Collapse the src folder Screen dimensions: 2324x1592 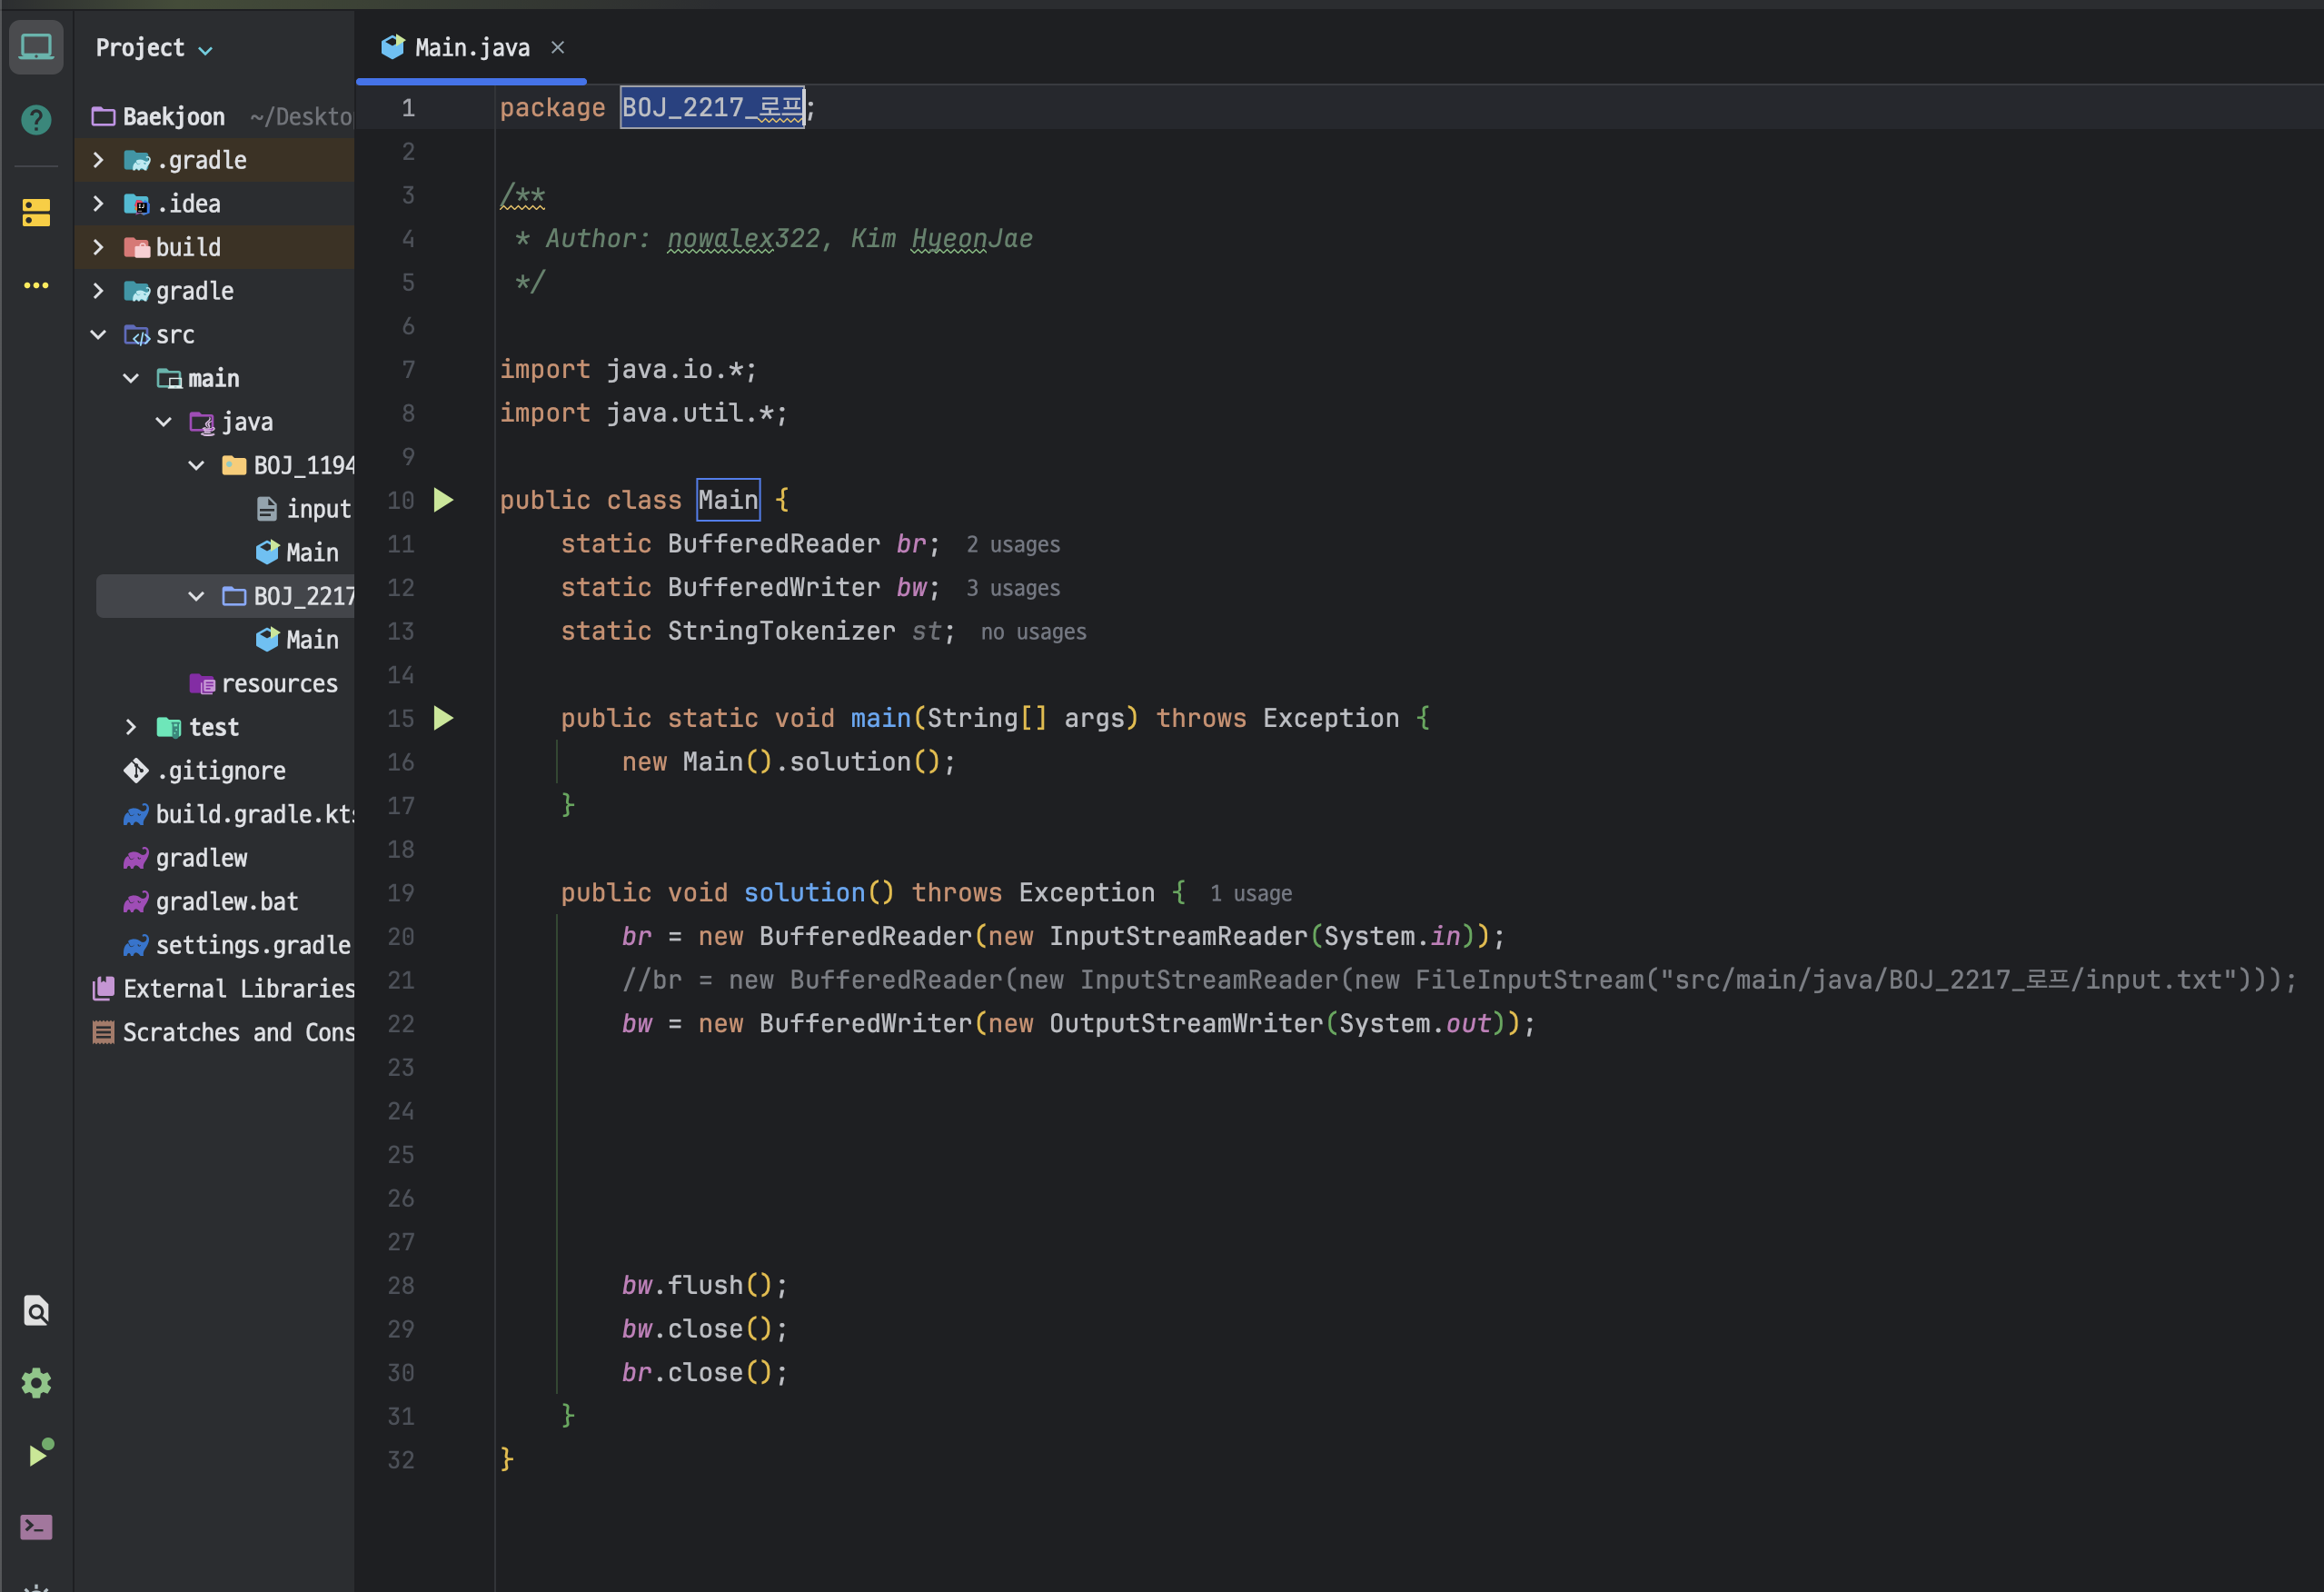point(98,335)
